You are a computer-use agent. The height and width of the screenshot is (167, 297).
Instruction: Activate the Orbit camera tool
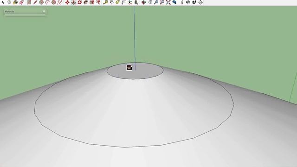point(144,2)
